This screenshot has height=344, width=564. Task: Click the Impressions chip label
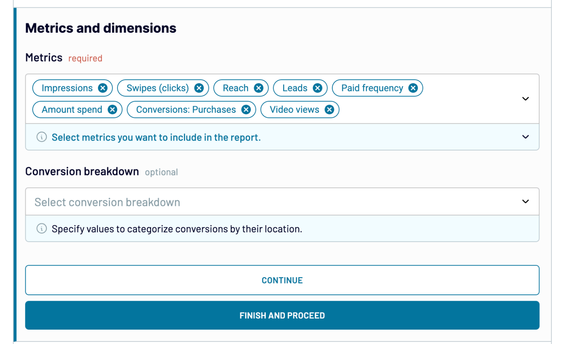67,88
